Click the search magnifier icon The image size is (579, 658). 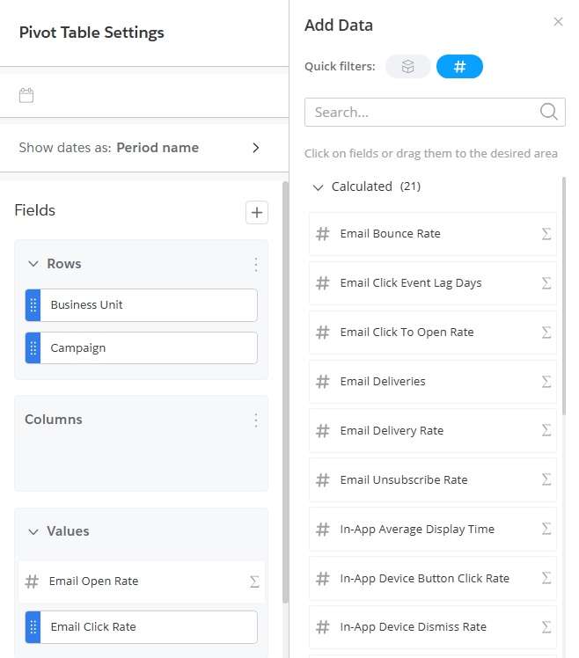(548, 112)
